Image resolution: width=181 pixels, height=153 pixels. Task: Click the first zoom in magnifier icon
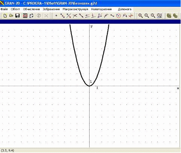[x=140, y=16]
